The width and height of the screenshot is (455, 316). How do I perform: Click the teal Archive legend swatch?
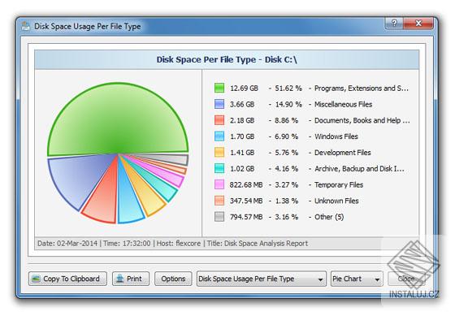[x=219, y=169]
